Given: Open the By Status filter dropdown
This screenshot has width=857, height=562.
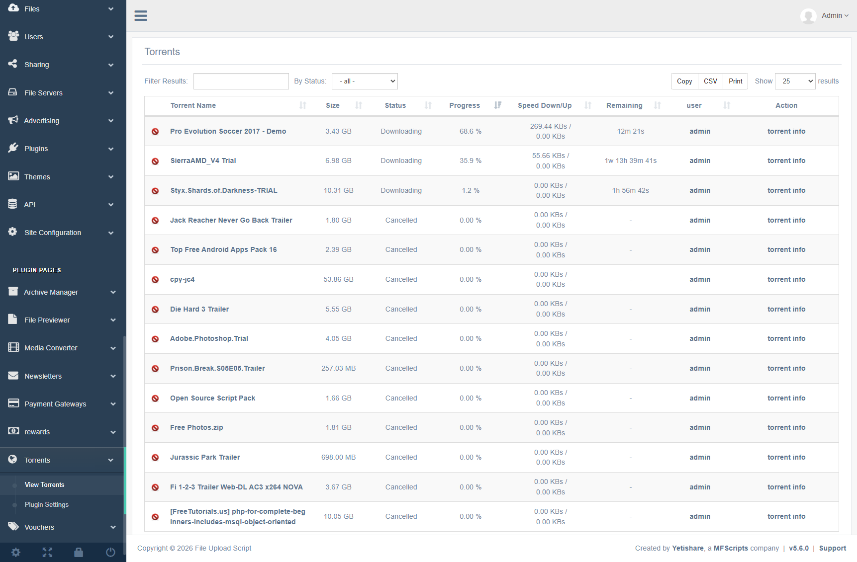Looking at the screenshot, I should point(365,81).
